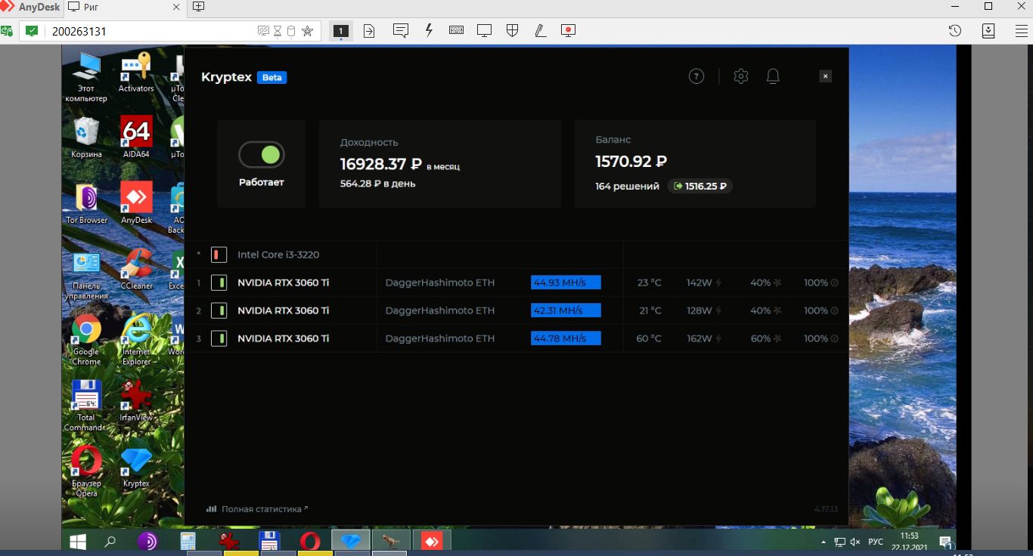1033x556 pixels.
Task: Click the hourglass icon in address bar
Action: click(x=278, y=31)
